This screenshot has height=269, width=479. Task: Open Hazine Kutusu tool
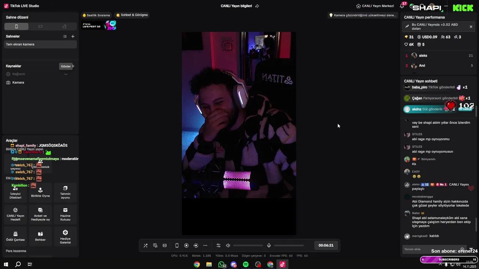(65, 214)
